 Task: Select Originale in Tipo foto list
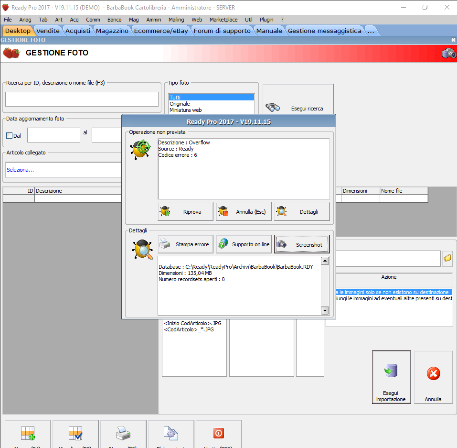tap(211, 104)
